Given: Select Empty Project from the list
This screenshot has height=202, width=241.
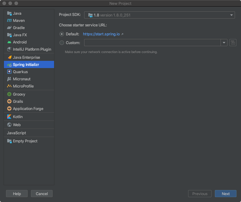Looking at the screenshot, I should coord(25,141).
